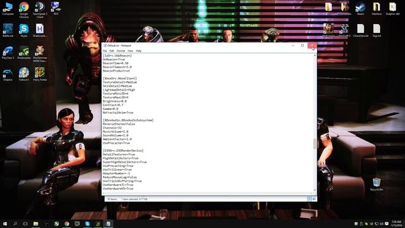Click the UseTrilinear=True line
The image size is (405, 228).
point(117,170)
